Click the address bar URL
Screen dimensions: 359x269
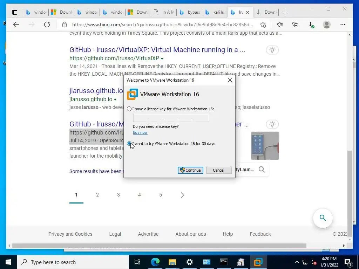[162, 25]
